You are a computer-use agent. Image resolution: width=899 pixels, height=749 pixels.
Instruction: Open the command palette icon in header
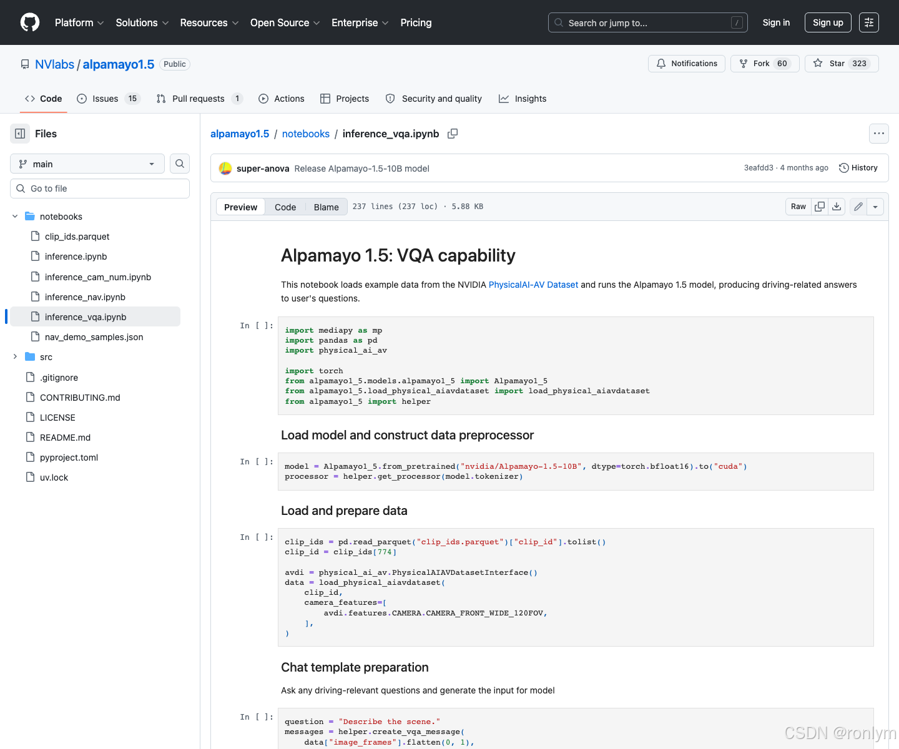click(x=869, y=22)
